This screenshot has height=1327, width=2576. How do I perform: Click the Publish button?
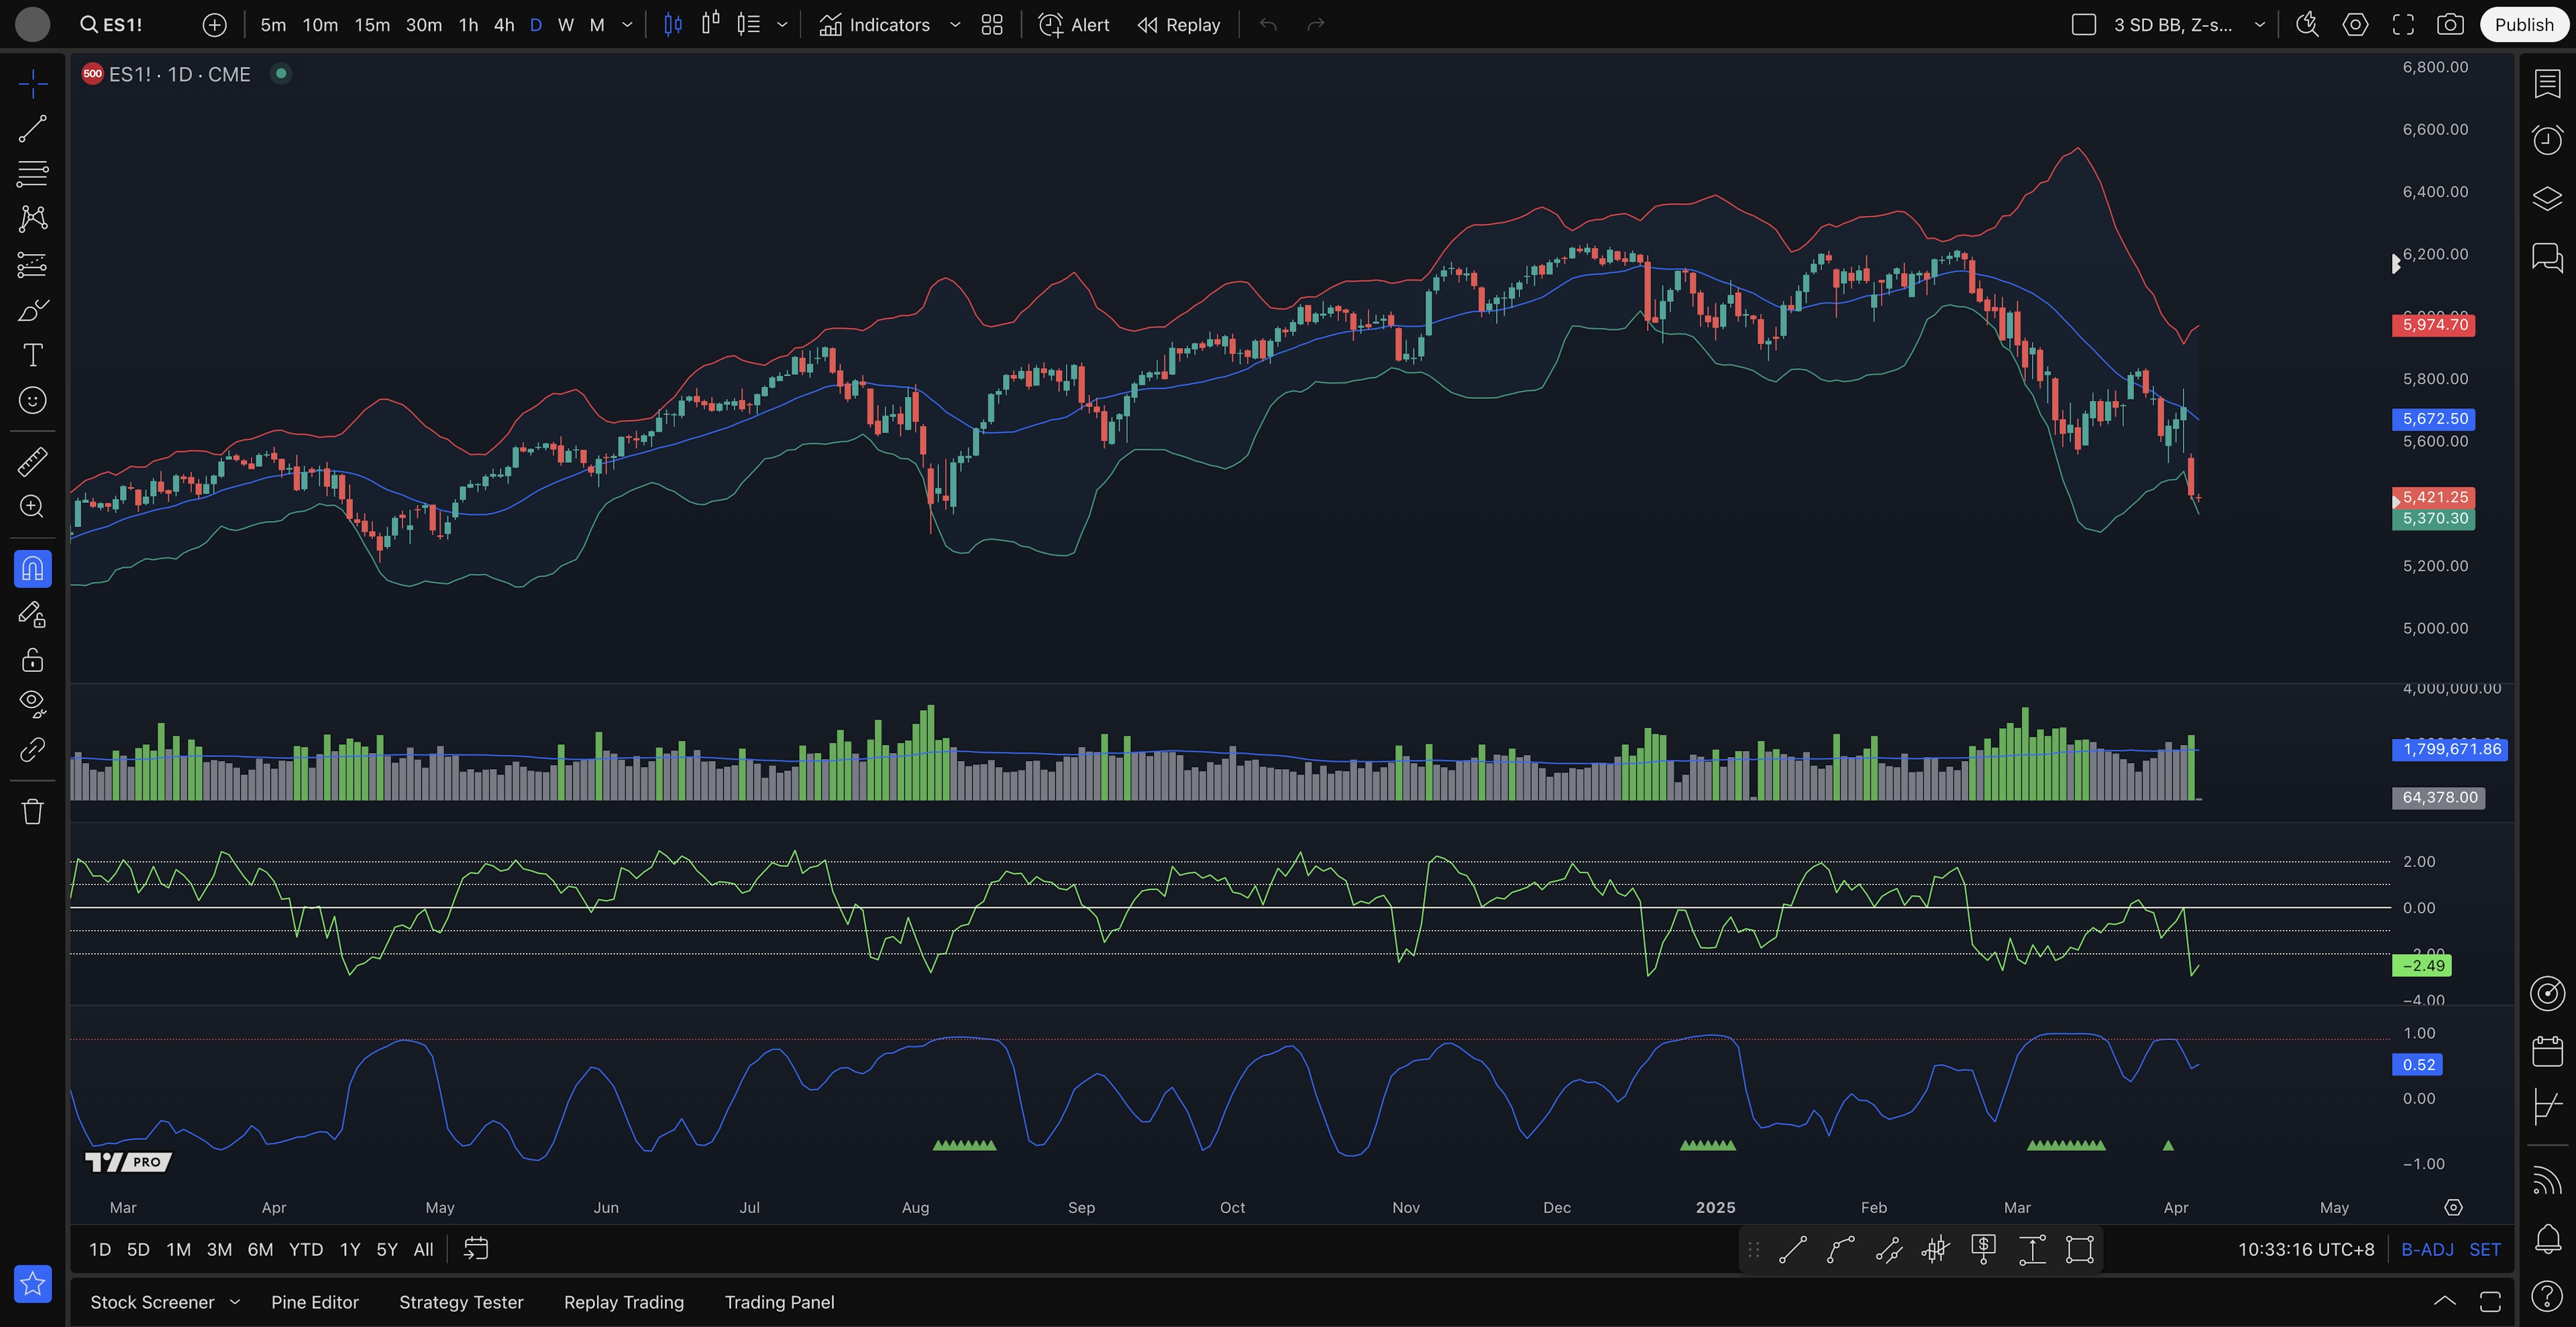[x=2523, y=25]
